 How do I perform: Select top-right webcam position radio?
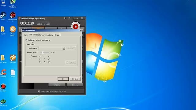pos(49,56)
